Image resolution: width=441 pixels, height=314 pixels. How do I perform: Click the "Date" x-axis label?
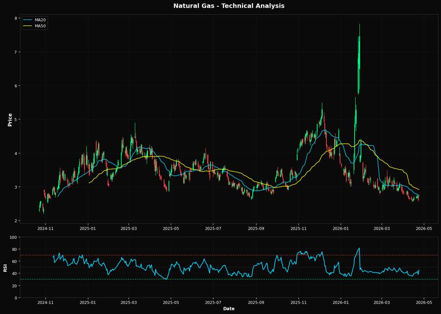click(x=229, y=309)
